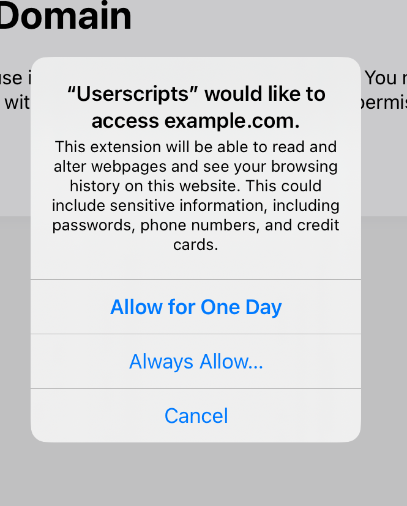The image size is (407, 506).
Task: Click the dimmed area below the Cancel button
Action: (196, 474)
